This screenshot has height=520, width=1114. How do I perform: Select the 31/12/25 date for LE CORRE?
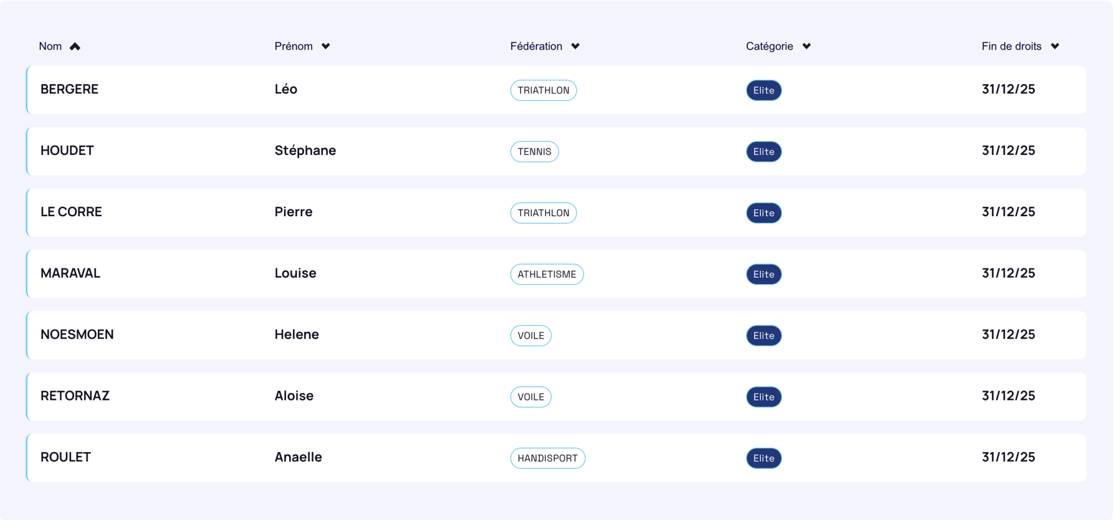1008,212
